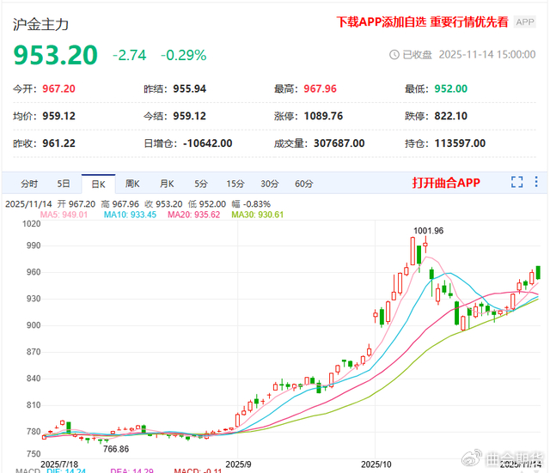Click the 昨收 value 961.22
The image size is (550, 473).
(59, 143)
